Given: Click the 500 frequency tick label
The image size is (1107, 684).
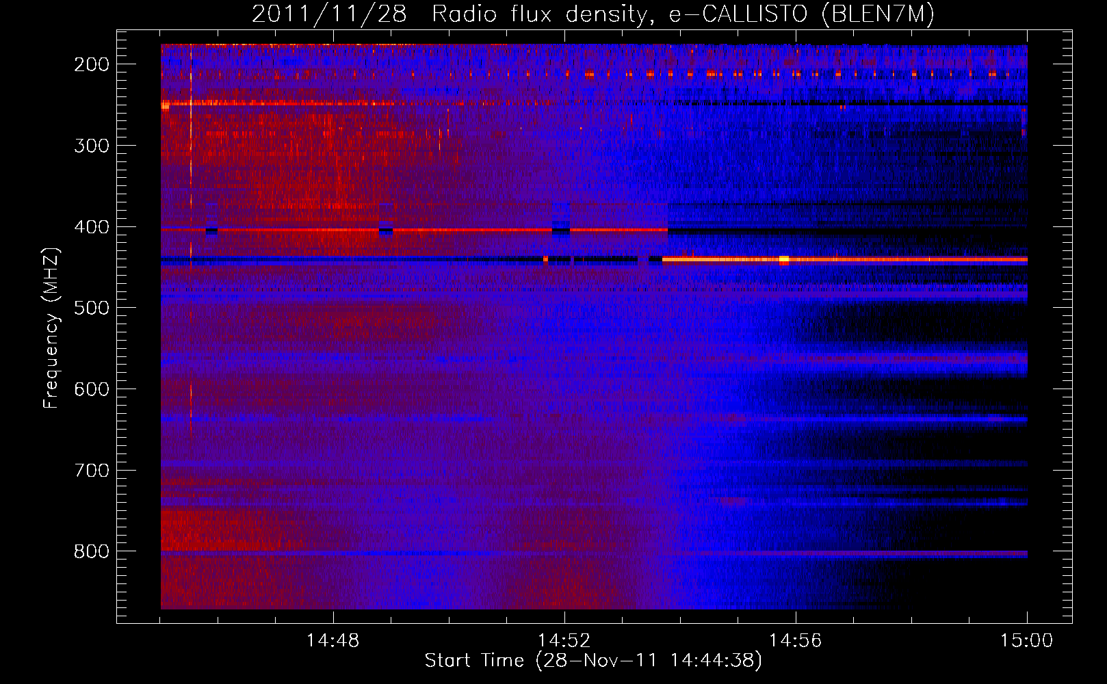Looking at the screenshot, I should [x=91, y=308].
